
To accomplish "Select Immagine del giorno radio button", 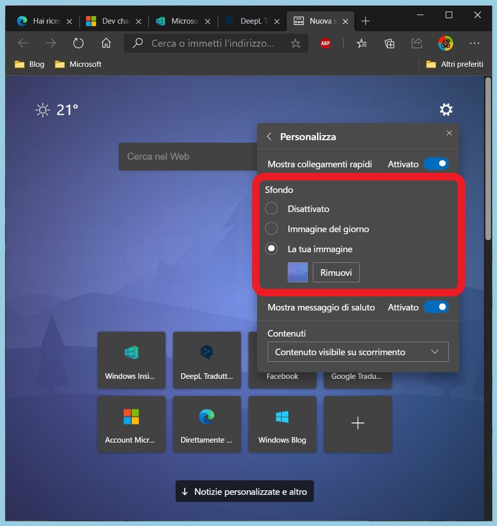I will (271, 229).
